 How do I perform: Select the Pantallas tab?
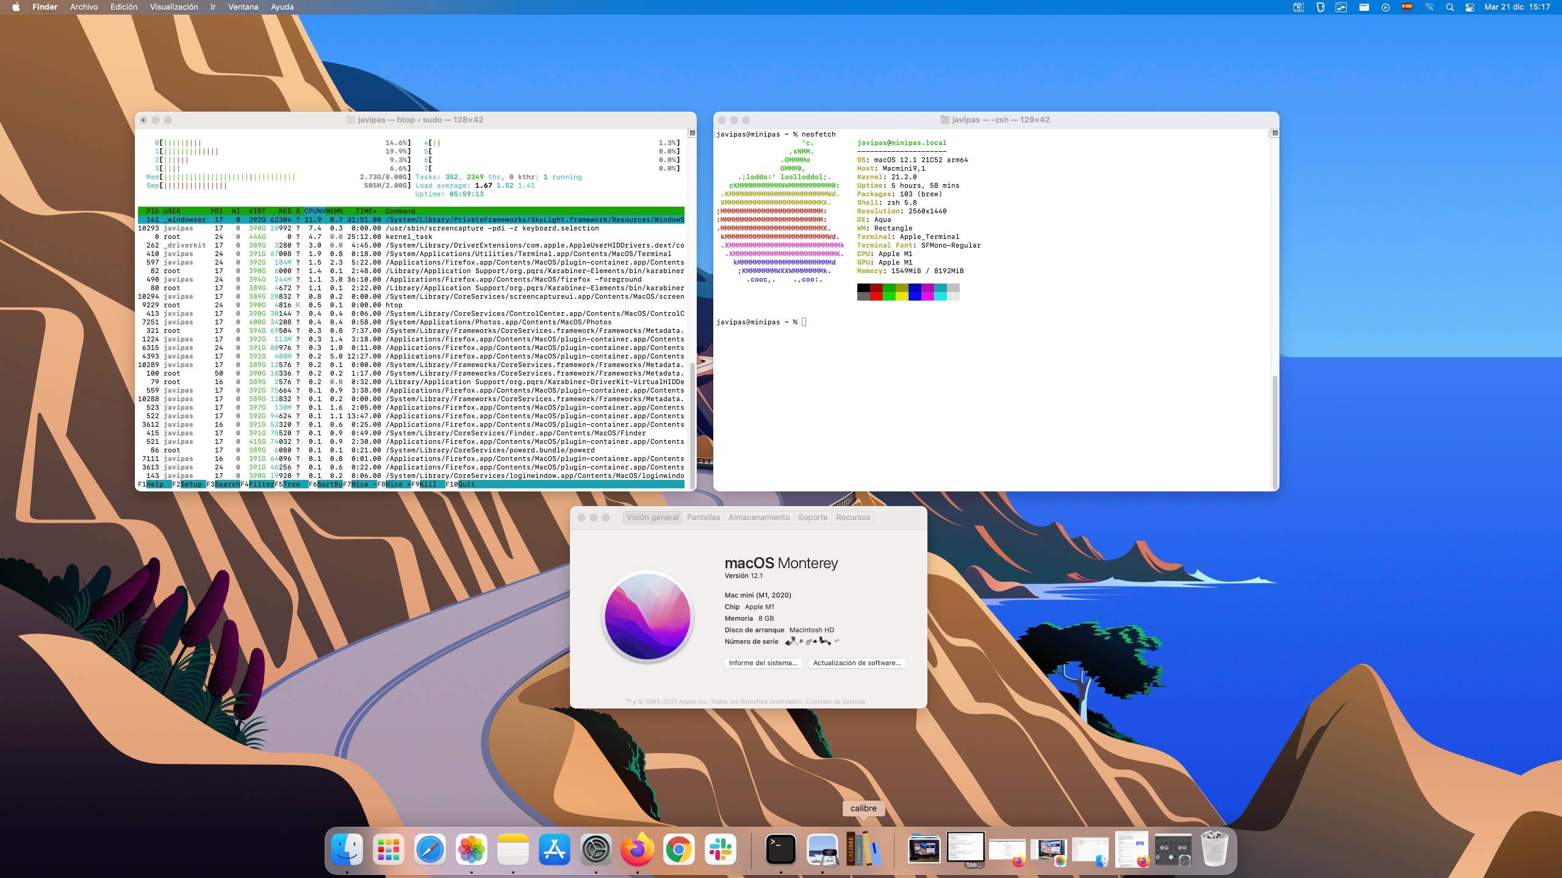703,517
